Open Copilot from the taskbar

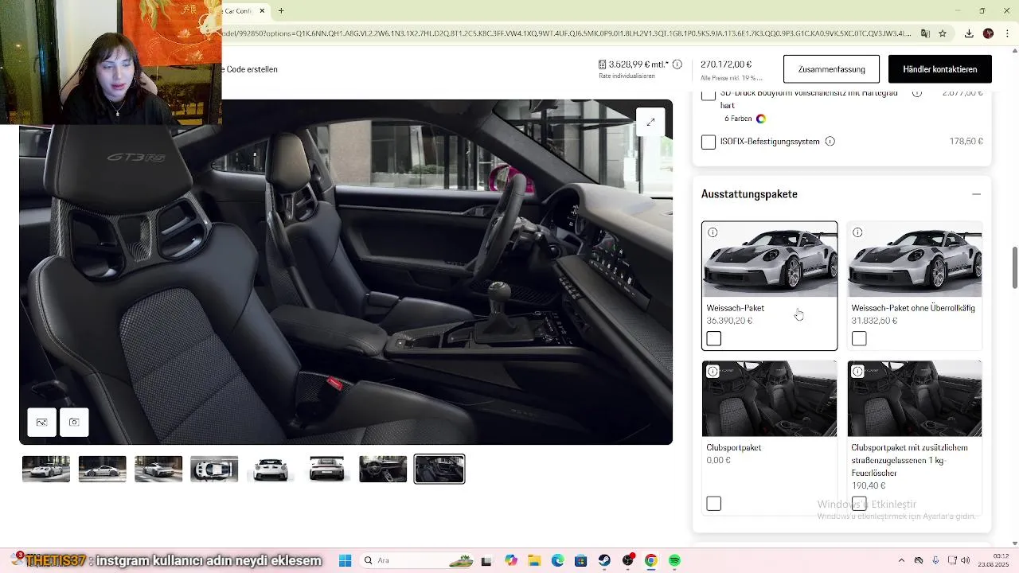pos(511,560)
